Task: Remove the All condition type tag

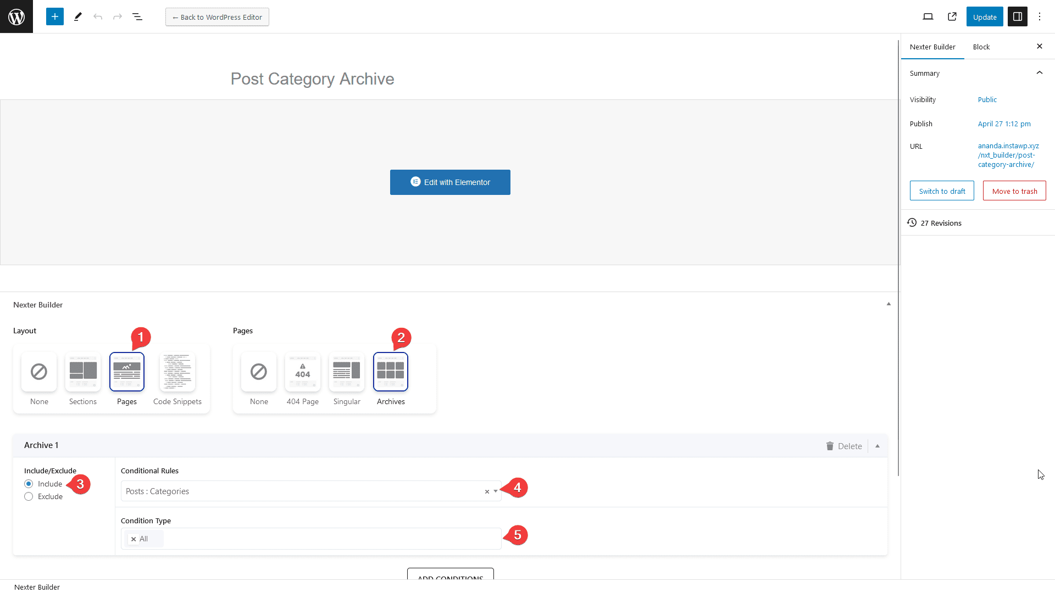Action: (134, 539)
